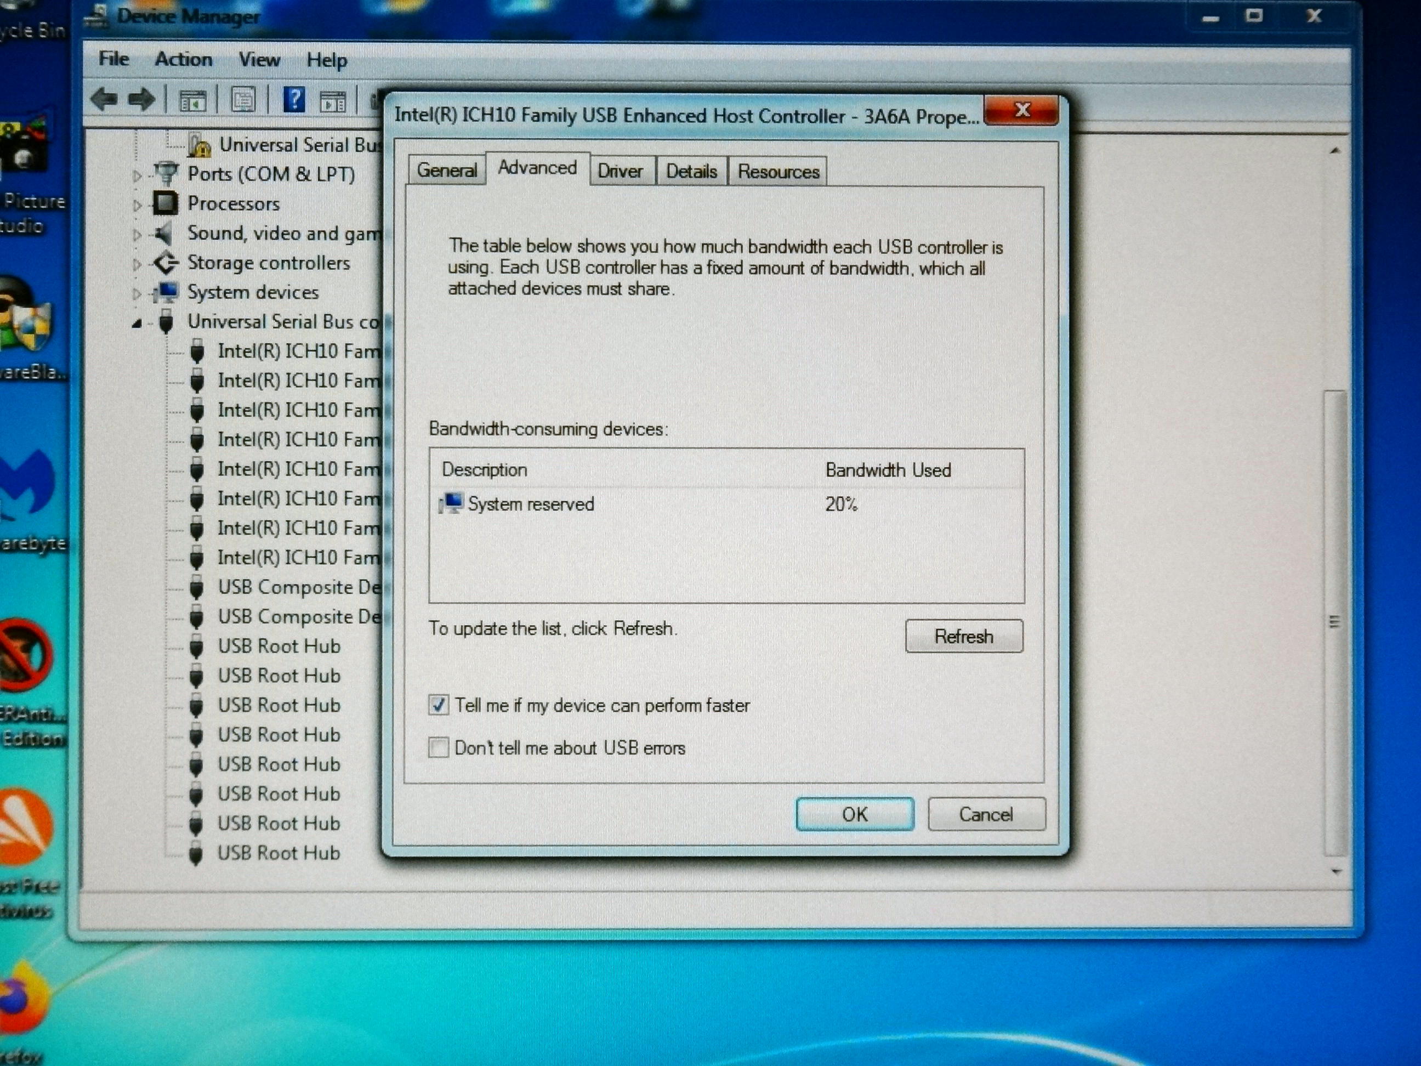Click the Back arrow in Device Manager toolbar
The width and height of the screenshot is (1421, 1066).
coord(104,100)
